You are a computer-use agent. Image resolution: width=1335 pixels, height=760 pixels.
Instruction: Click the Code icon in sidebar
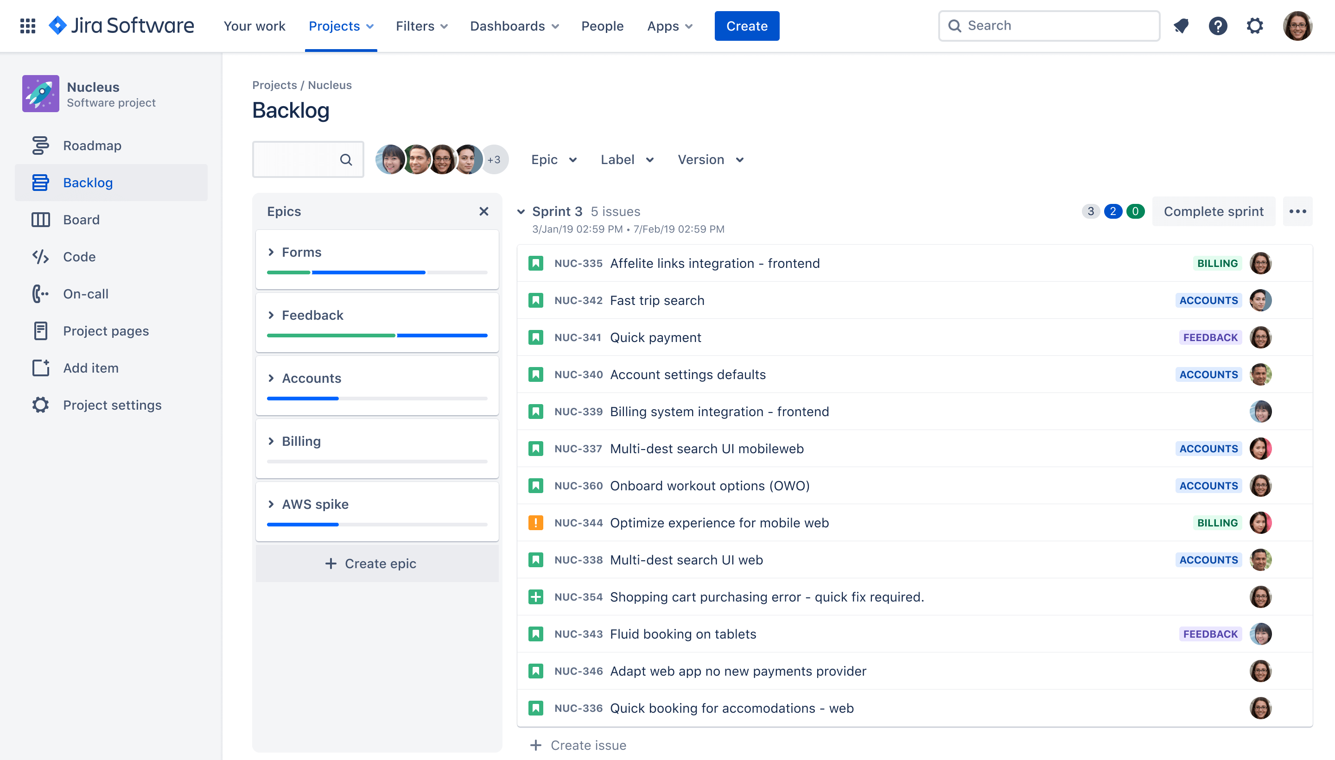click(40, 257)
